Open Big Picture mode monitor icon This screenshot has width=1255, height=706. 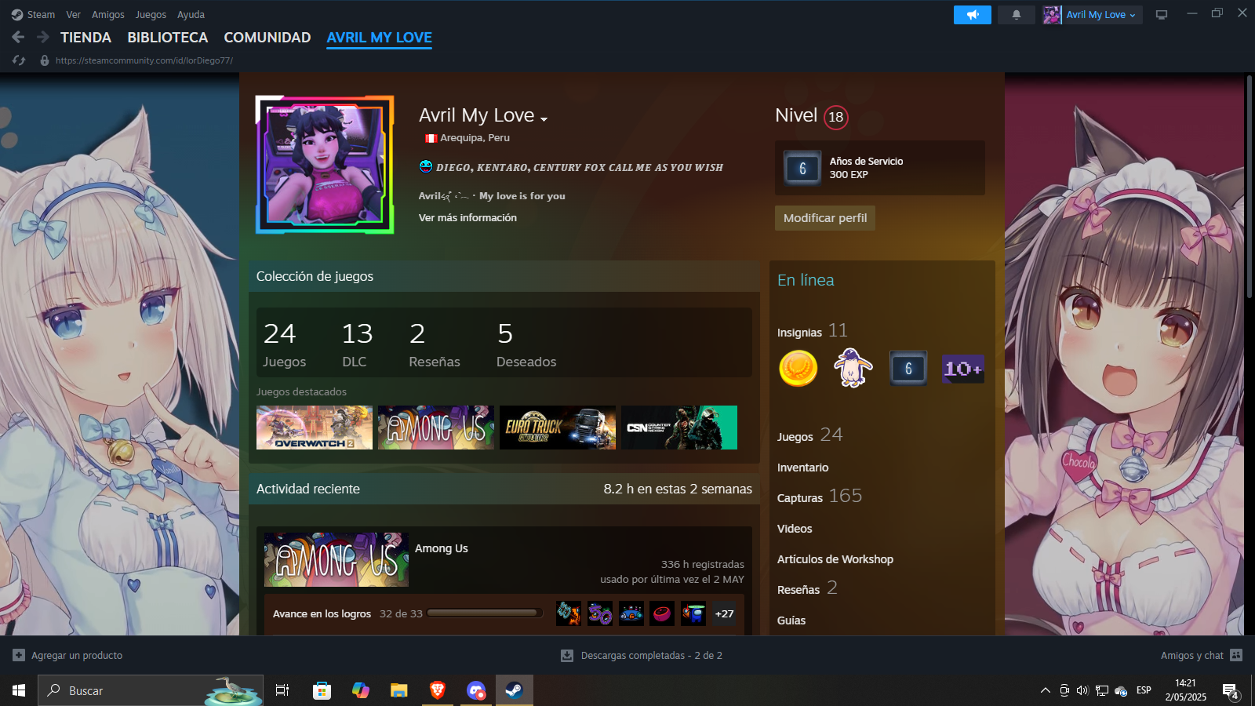pos(1162,15)
